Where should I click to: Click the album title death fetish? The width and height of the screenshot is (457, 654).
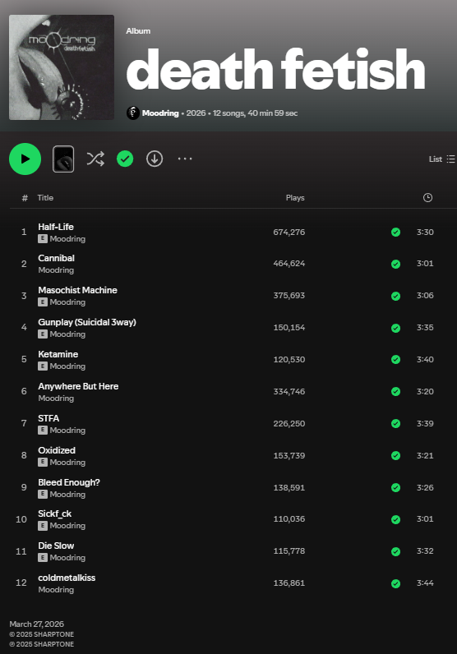(x=276, y=69)
